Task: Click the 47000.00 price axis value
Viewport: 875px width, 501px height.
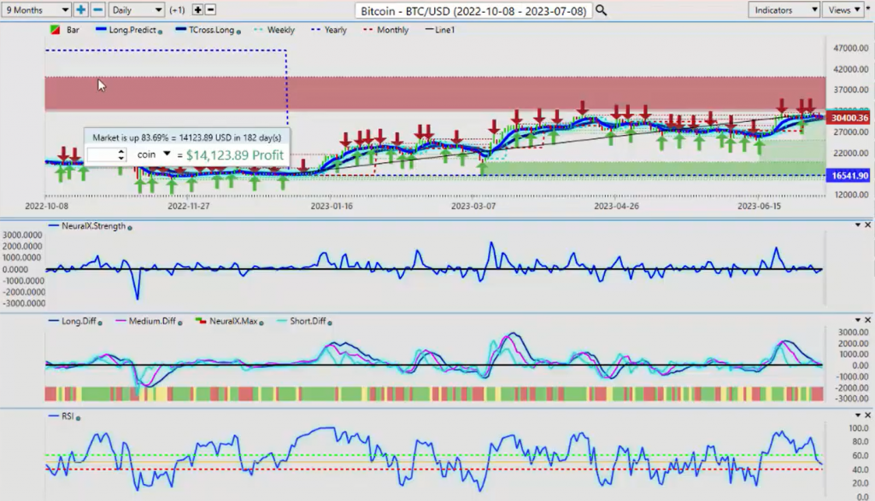Action: pos(851,48)
